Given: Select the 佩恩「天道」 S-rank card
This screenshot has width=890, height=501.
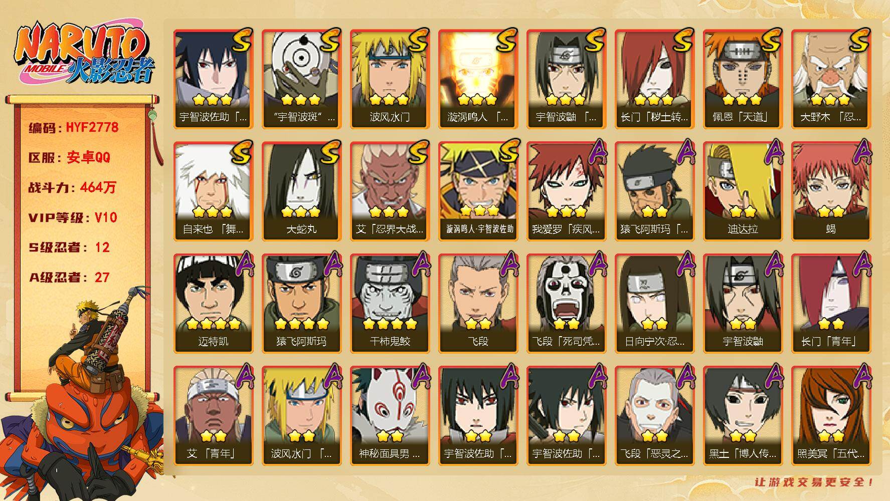Looking at the screenshot, I should tap(743, 79).
